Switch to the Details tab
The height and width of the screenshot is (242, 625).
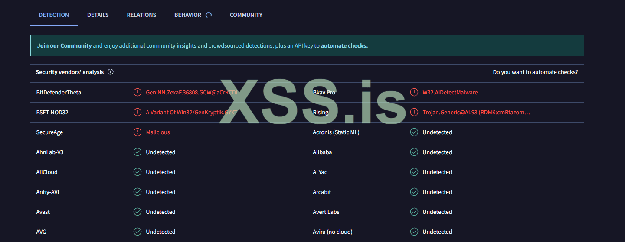pyautogui.click(x=98, y=15)
